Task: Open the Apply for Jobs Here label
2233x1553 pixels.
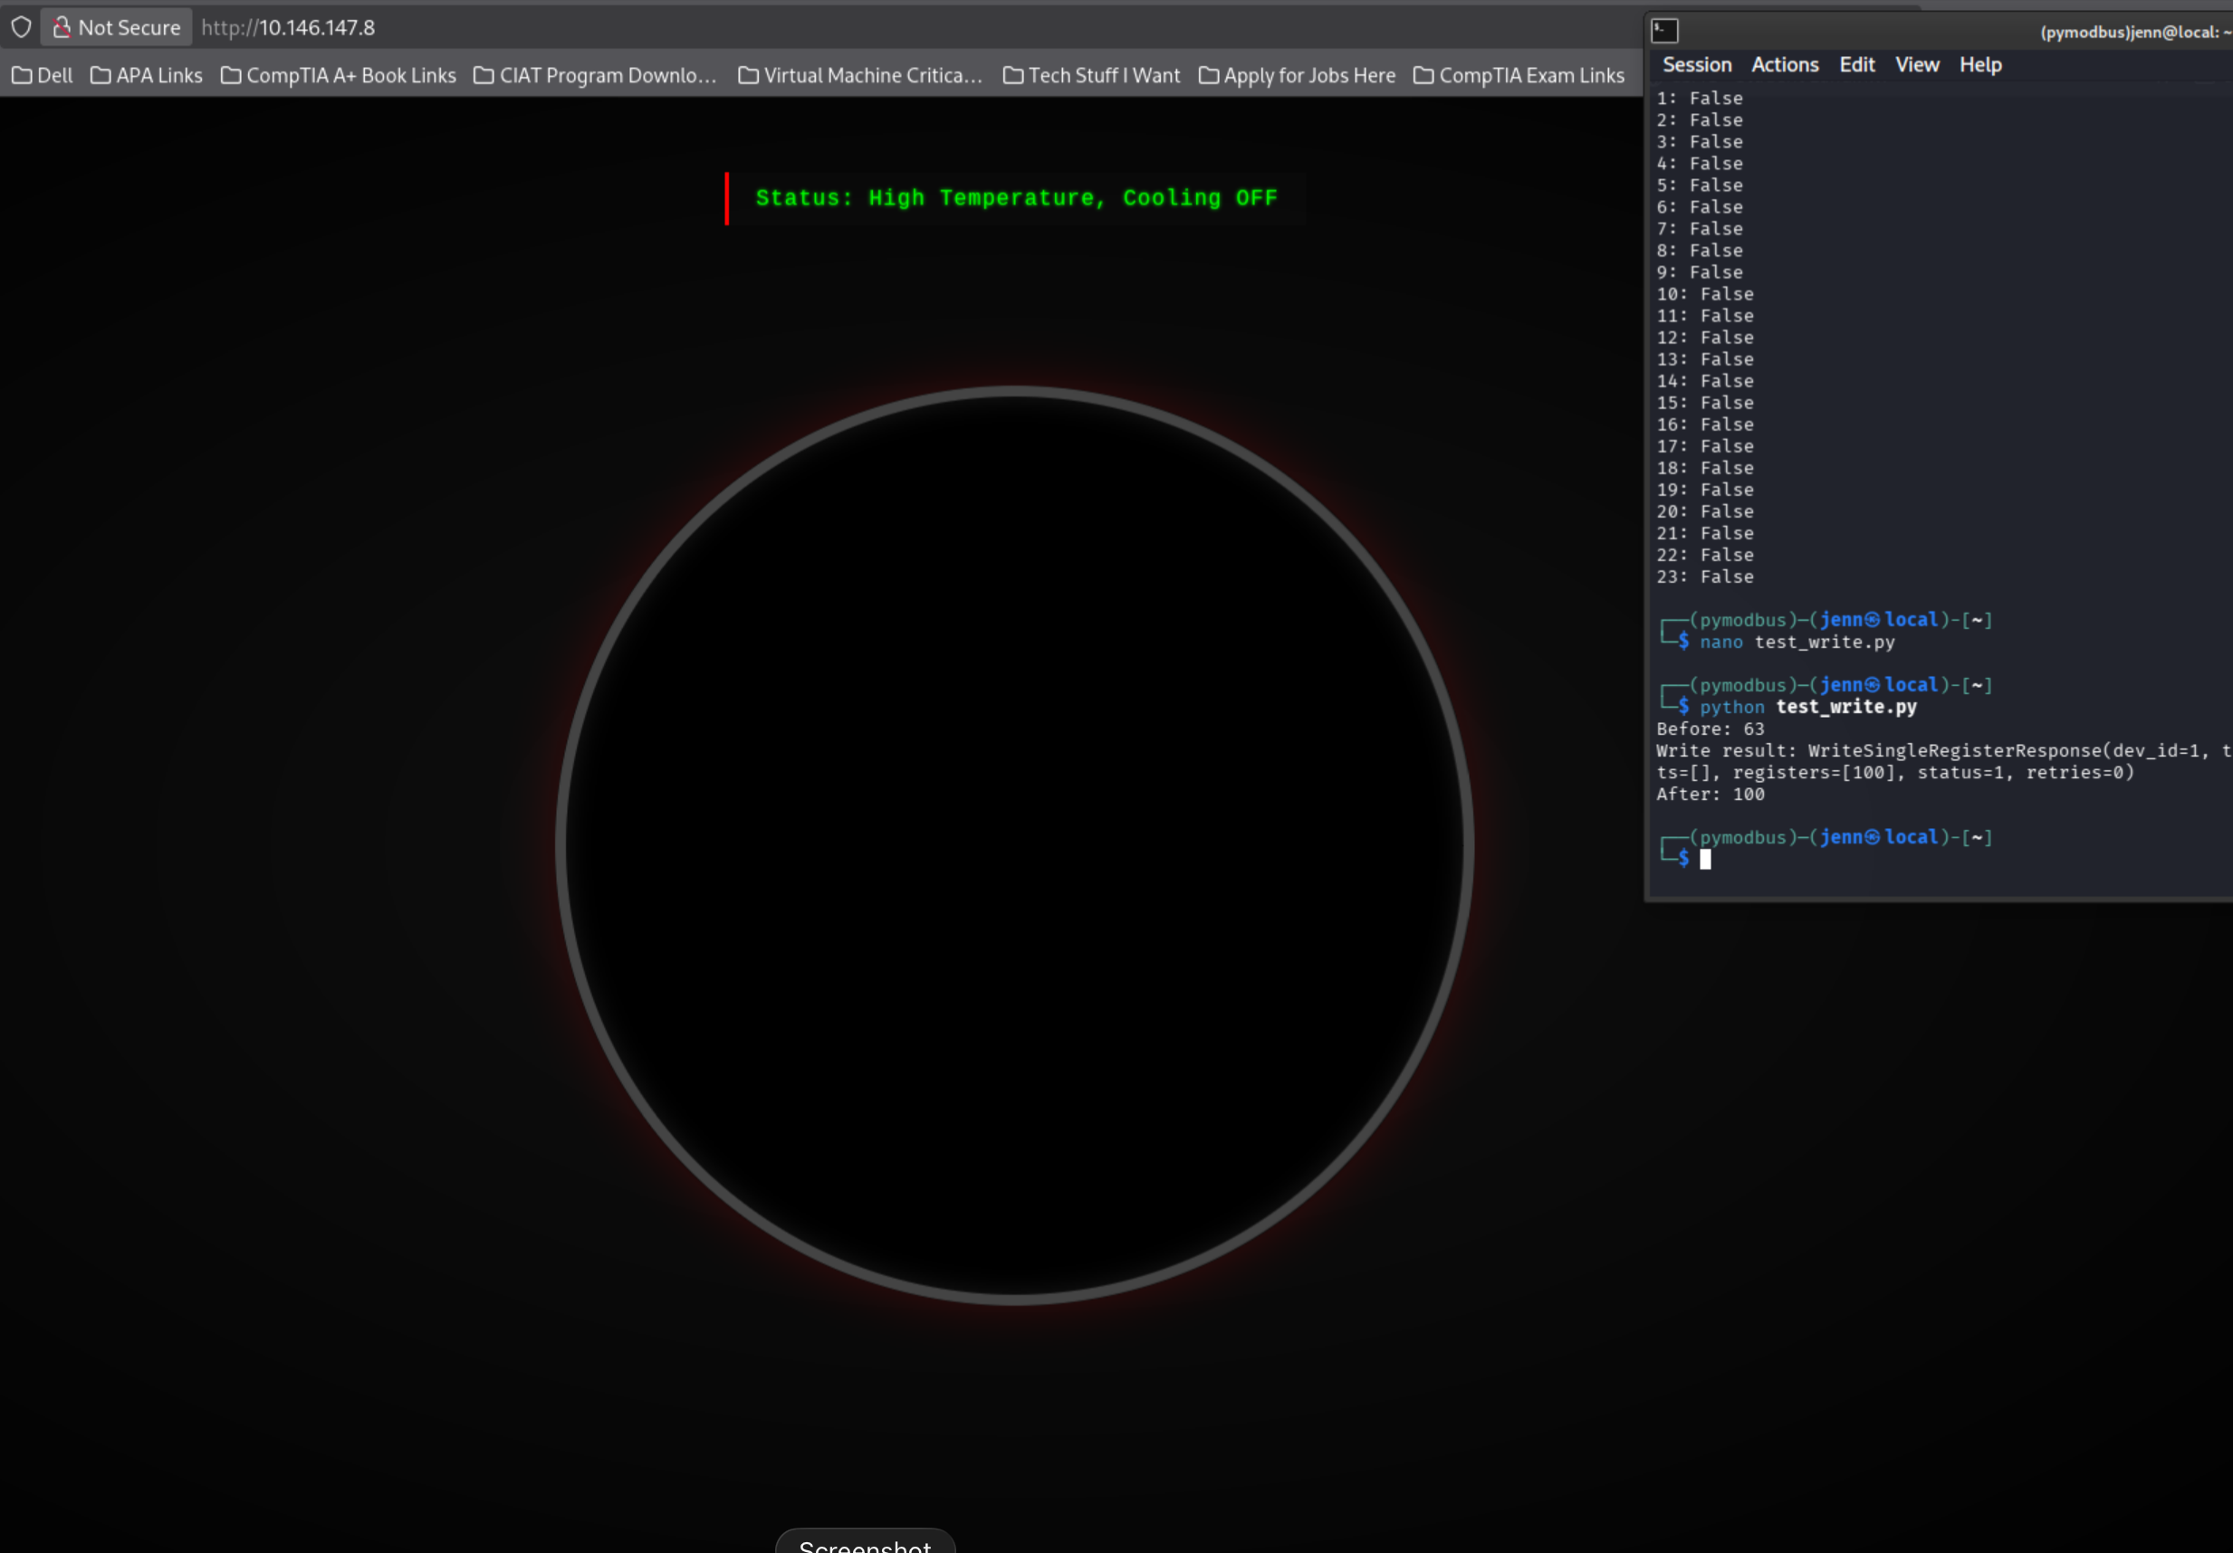Action: [1309, 75]
